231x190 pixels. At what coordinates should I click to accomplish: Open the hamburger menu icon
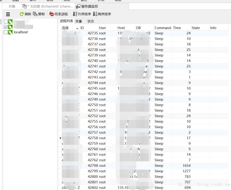[x=8, y=14]
